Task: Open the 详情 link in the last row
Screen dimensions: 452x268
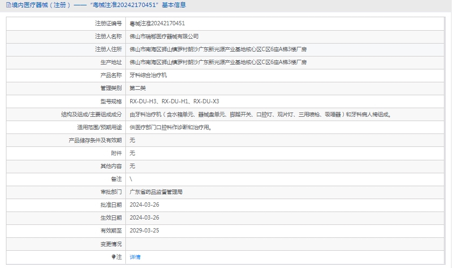Action: 135,257
